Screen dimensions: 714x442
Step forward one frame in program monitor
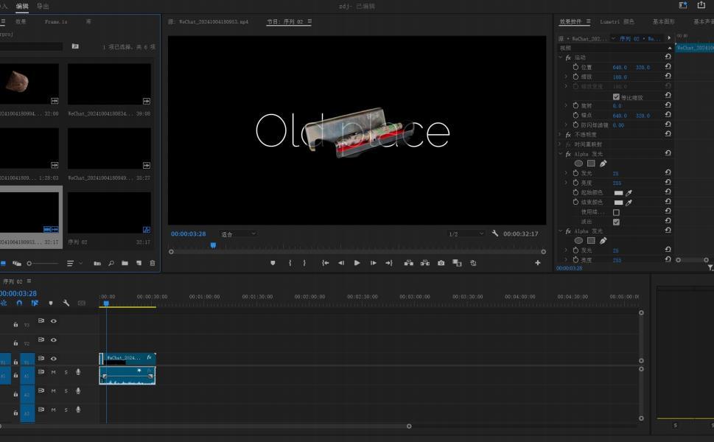coord(374,263)
